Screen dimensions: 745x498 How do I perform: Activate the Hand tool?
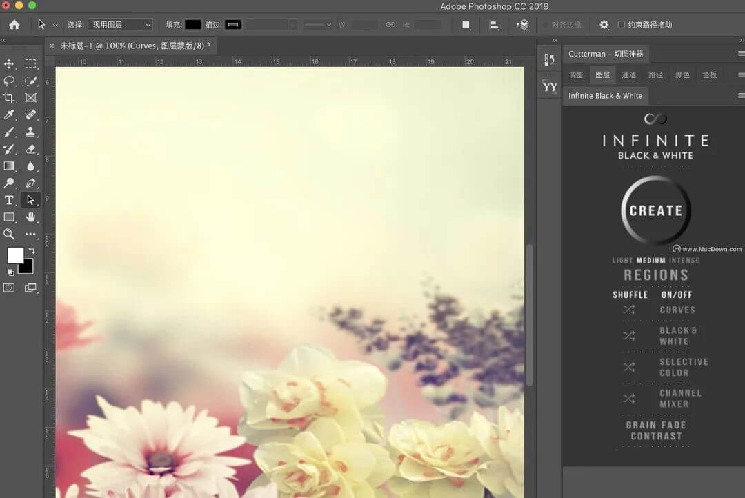pyautogui.click(x=30, y=217)
